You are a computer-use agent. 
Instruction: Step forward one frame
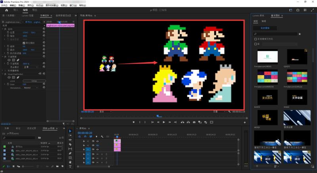point(170,122)
